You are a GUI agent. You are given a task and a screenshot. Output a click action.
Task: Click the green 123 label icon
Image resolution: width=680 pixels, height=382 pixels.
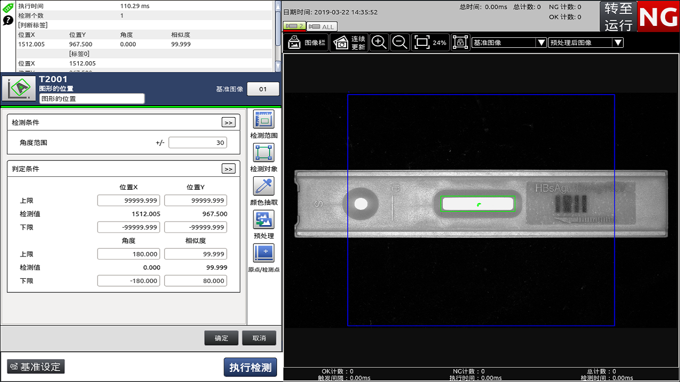coord(8,7)
